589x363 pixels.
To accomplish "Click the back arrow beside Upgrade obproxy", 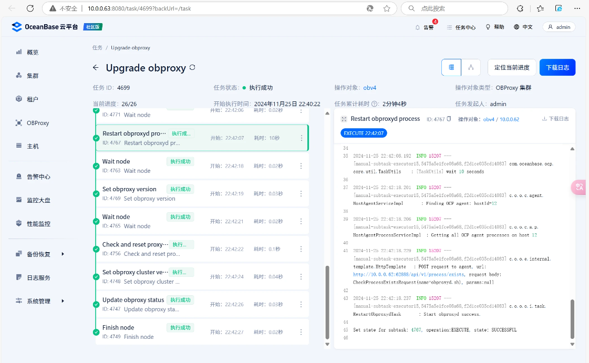I will (96, 68).
